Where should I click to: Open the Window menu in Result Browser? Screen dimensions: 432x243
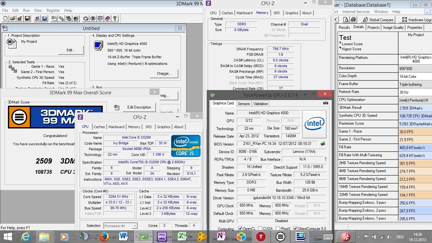[381, 11]
